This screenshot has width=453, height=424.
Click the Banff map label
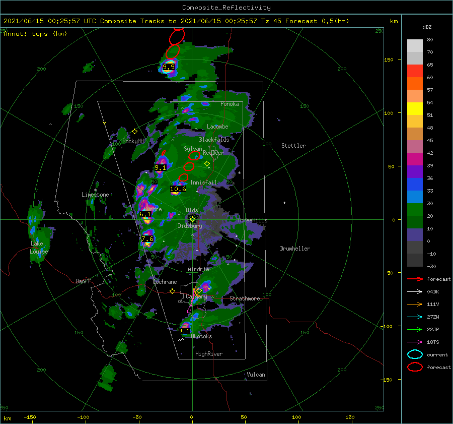pos(83,281)
